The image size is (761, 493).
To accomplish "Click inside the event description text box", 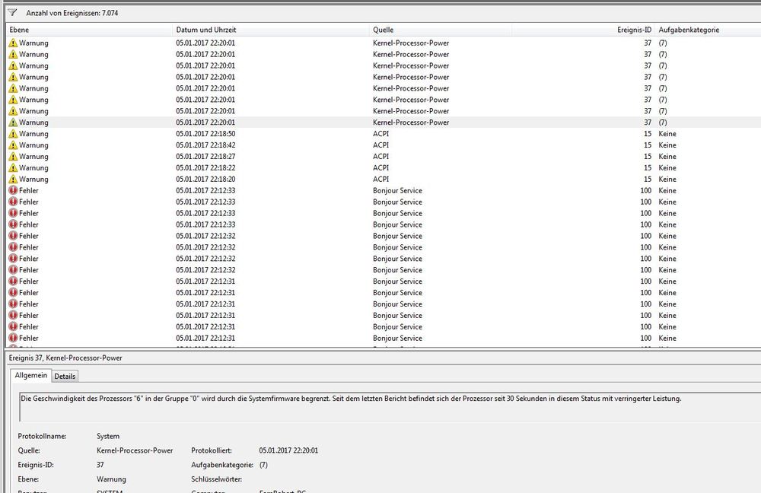I will tap(380, 407).
